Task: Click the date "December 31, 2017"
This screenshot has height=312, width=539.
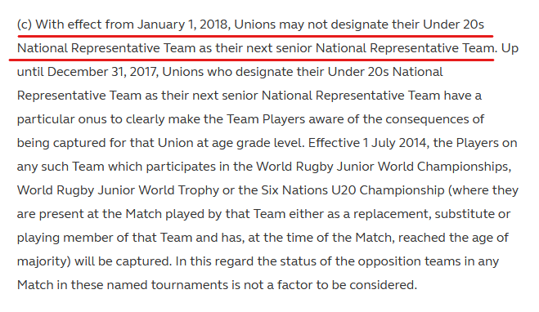Action: pos(103,72)
